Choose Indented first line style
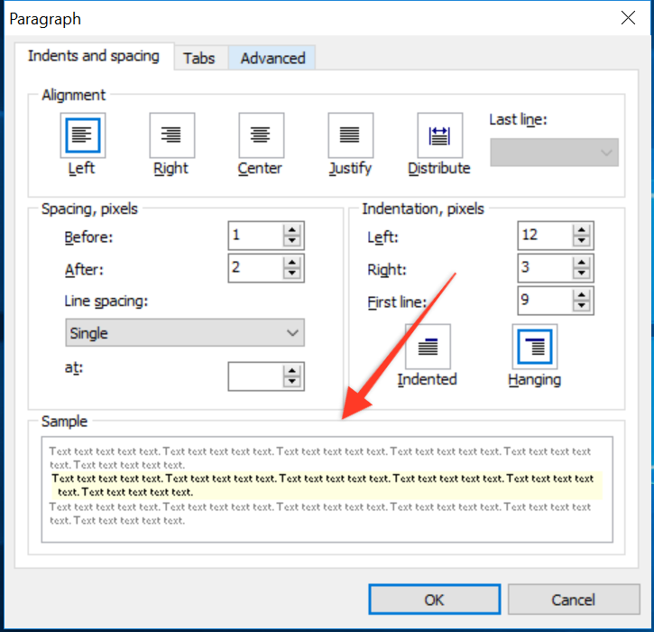Screen dimensions: 654x632 coord(428,347)
